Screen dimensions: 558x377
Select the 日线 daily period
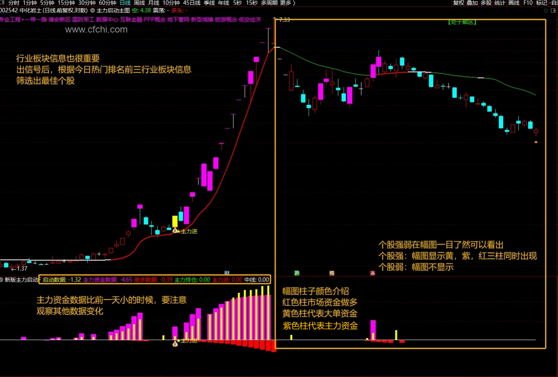125,3
